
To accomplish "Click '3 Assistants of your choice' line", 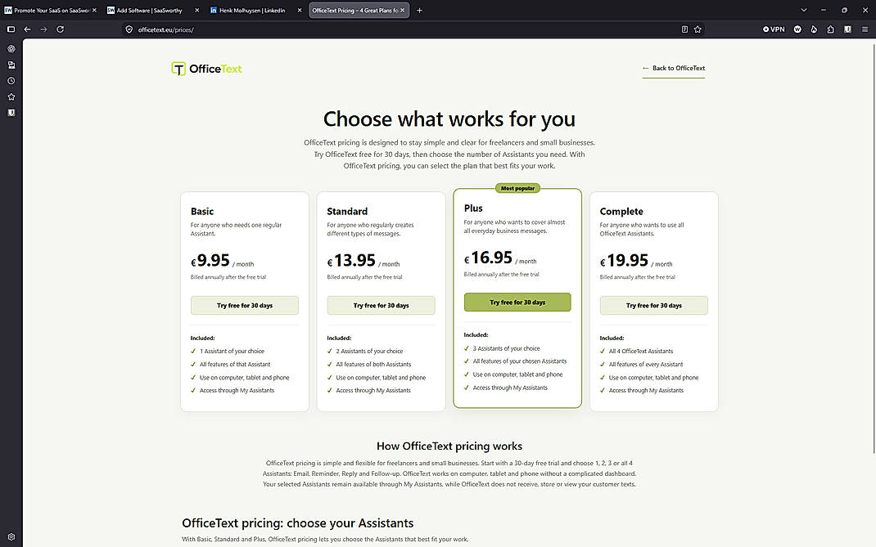I will point(506,348).
